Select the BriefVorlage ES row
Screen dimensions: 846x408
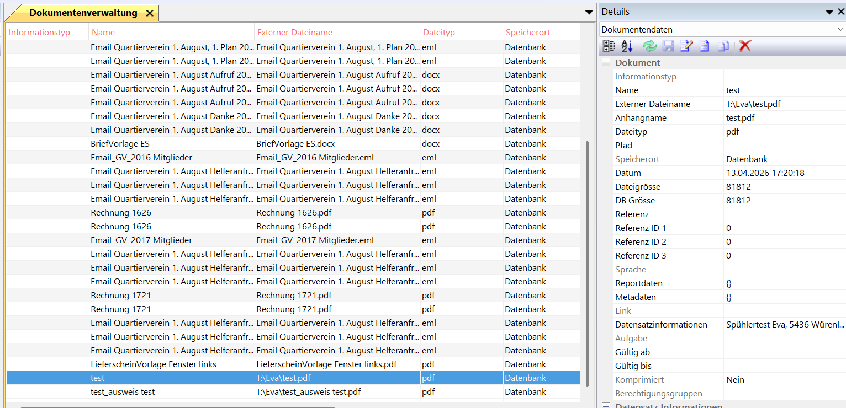293,144
